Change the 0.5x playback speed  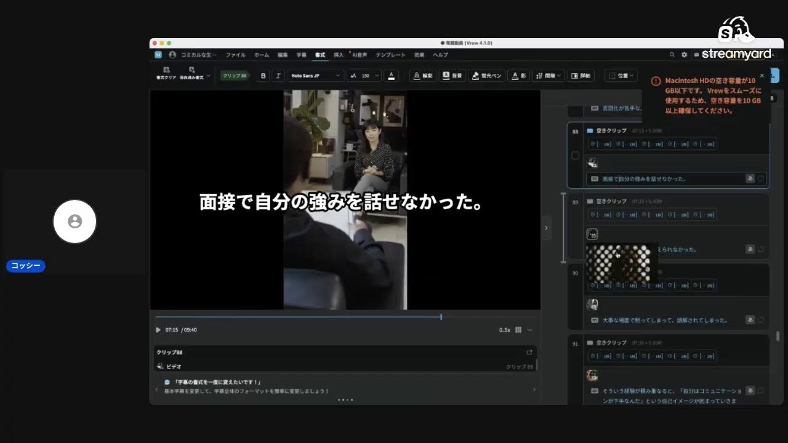(504, 330)
